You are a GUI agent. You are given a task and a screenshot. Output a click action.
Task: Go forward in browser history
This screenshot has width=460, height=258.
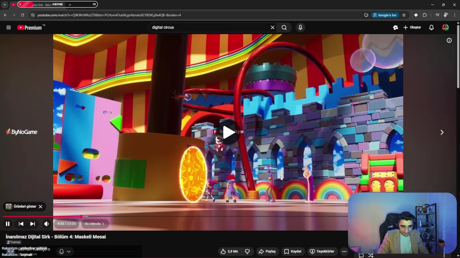[x=14, y=15]
